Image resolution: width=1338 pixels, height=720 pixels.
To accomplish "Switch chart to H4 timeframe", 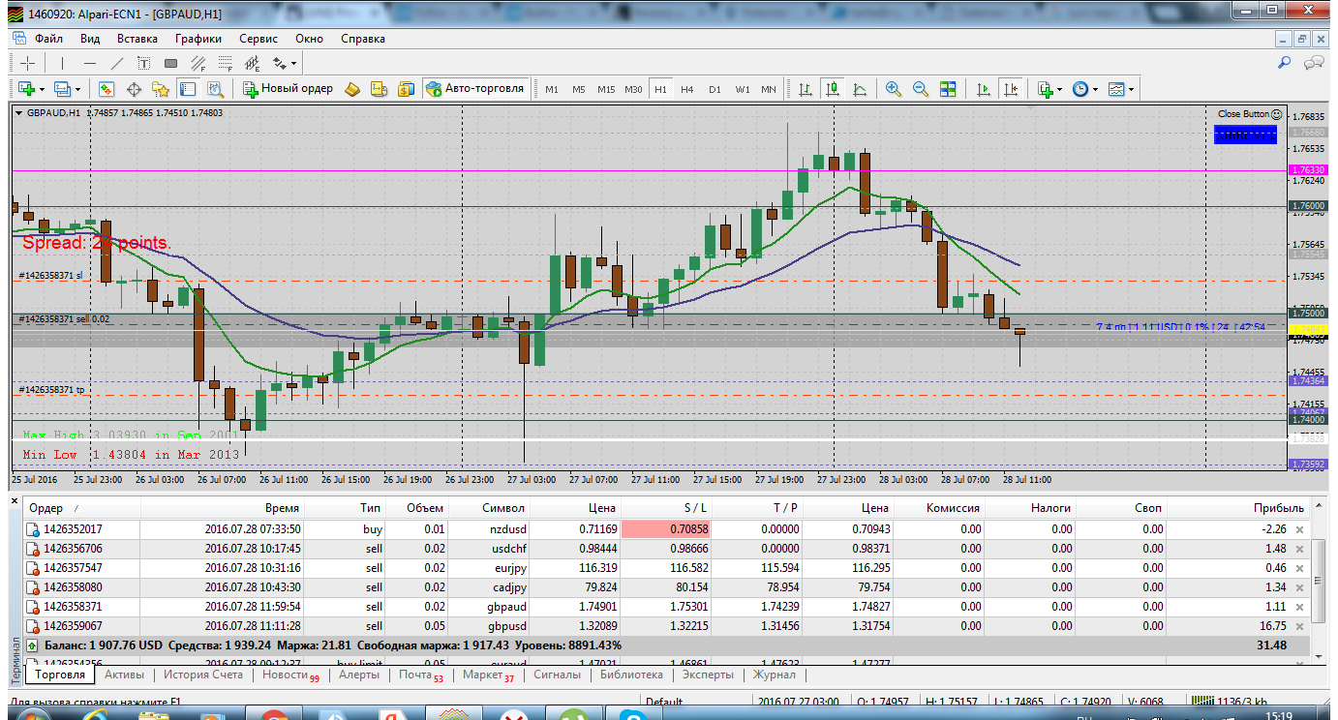I will (687, 89).
